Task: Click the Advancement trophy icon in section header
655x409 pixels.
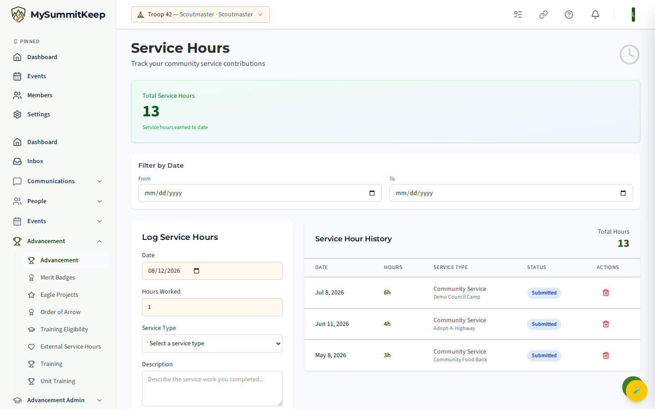Action: pos(17,241)
